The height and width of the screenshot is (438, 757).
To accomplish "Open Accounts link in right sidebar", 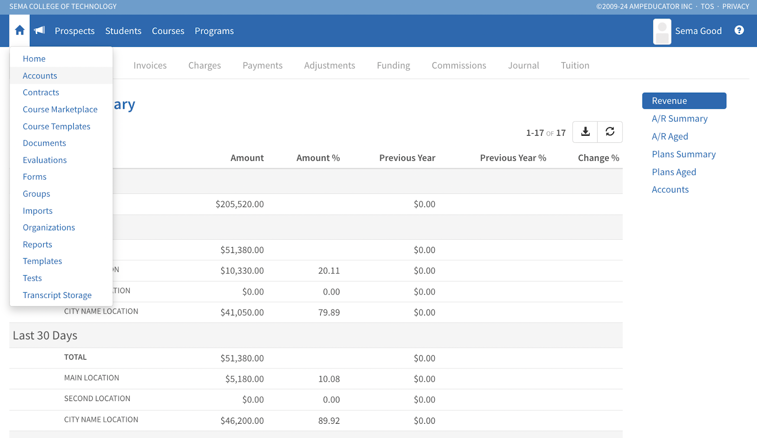I will [670, 190].
